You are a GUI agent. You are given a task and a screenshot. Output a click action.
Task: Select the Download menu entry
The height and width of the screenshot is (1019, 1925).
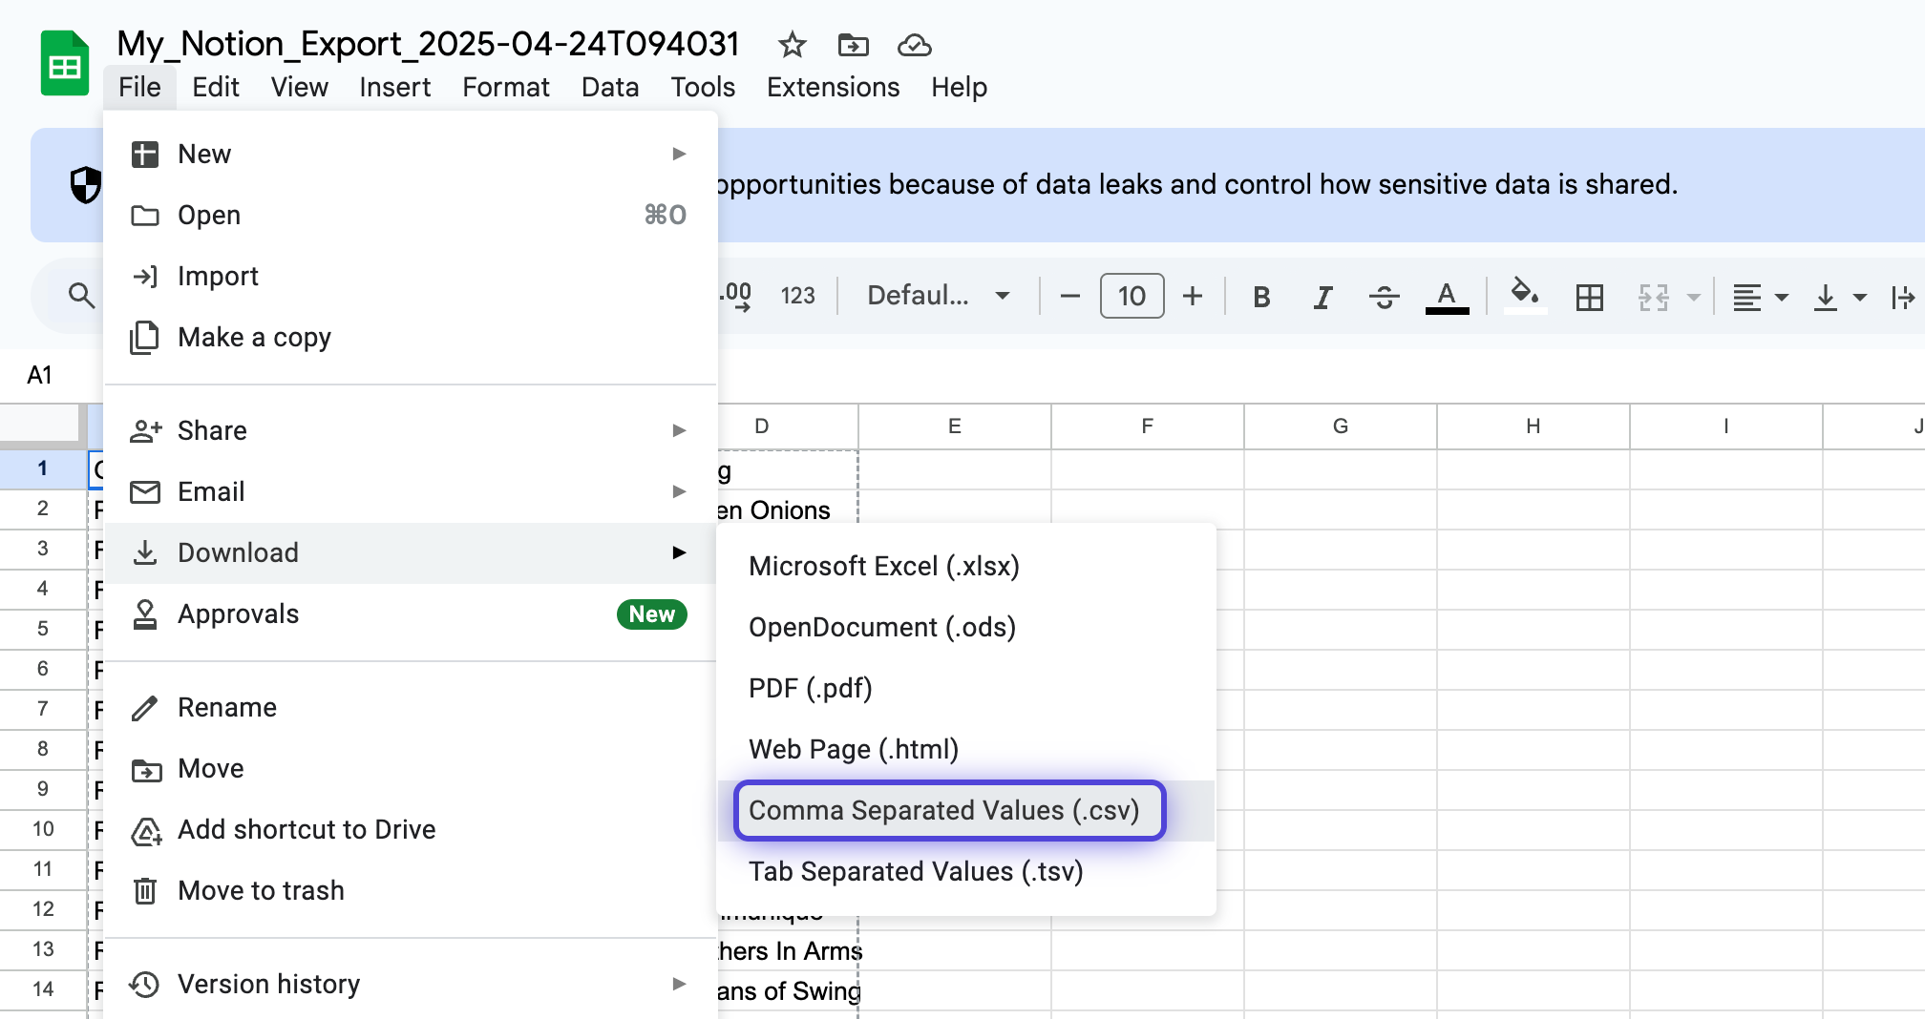(x=411, y=552)
